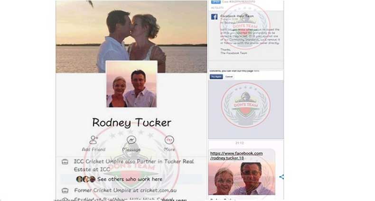The image size is (375, 201).
Task: Click the 'here' FAQ page link
Action: click(x=256, y=71)
